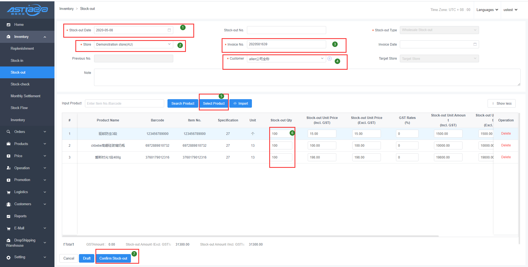Click the Reports chart icon in sidebar
Viewport: 528px width, 267px height.
(9, 216)
